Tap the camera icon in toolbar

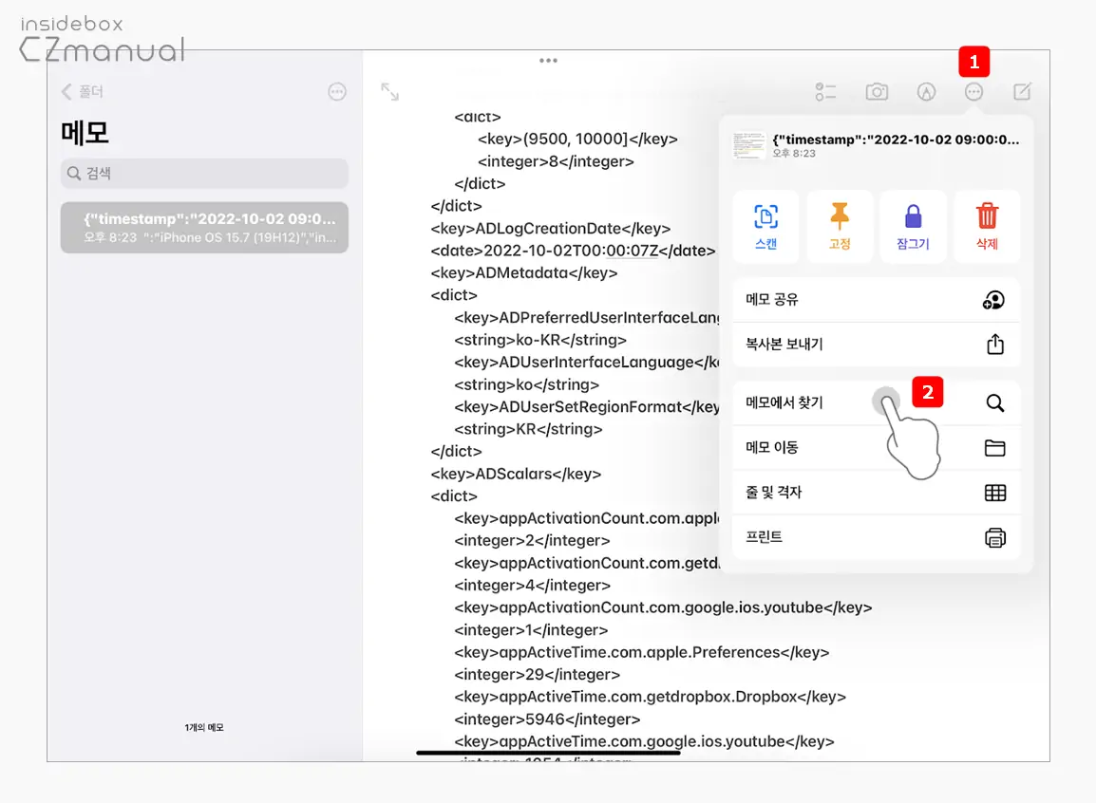(x=877, y=91)
